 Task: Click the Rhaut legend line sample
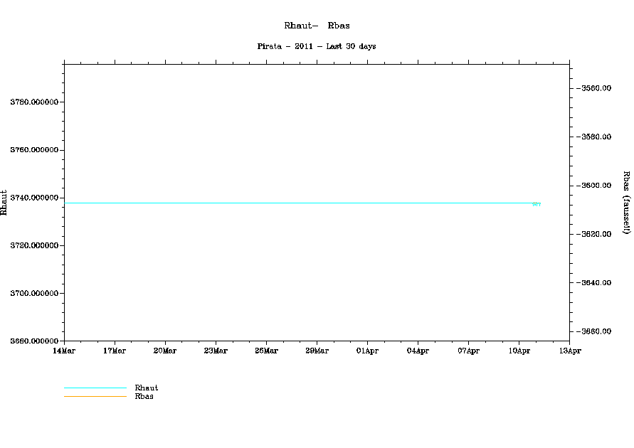[x=95, y=388]
